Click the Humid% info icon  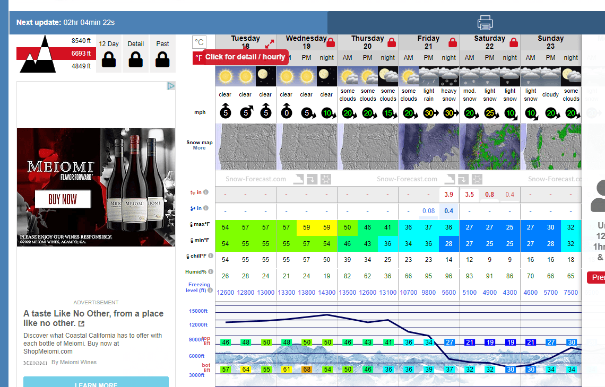211,272
